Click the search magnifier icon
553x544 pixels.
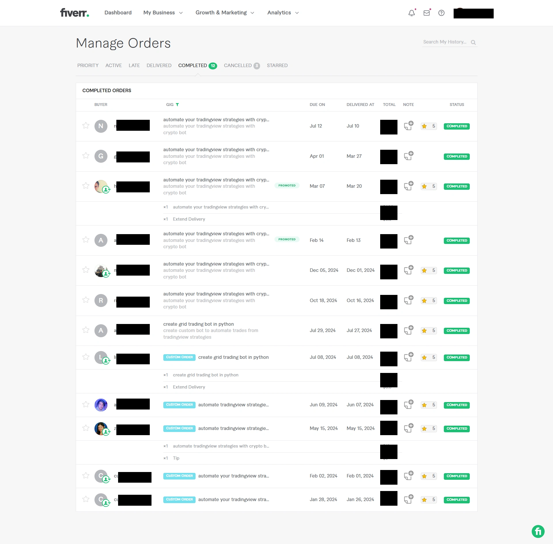[x=473, y=42]
